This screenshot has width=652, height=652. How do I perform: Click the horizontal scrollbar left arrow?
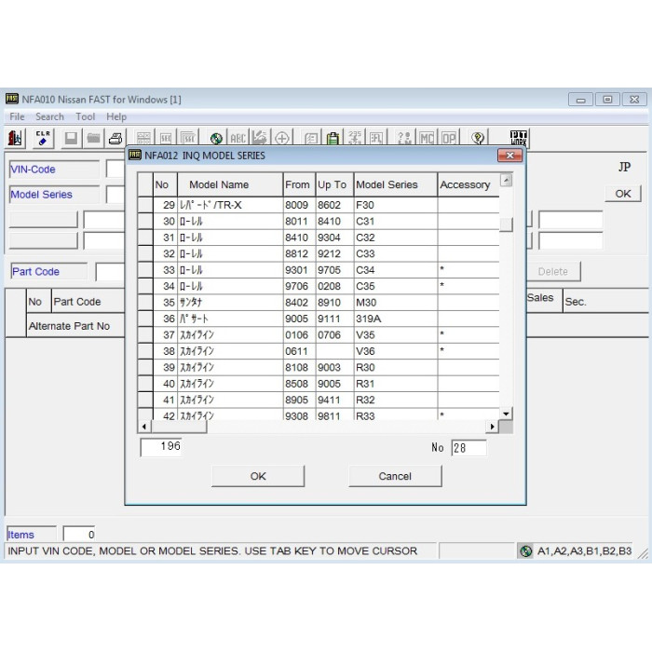(x=143, y=427)
